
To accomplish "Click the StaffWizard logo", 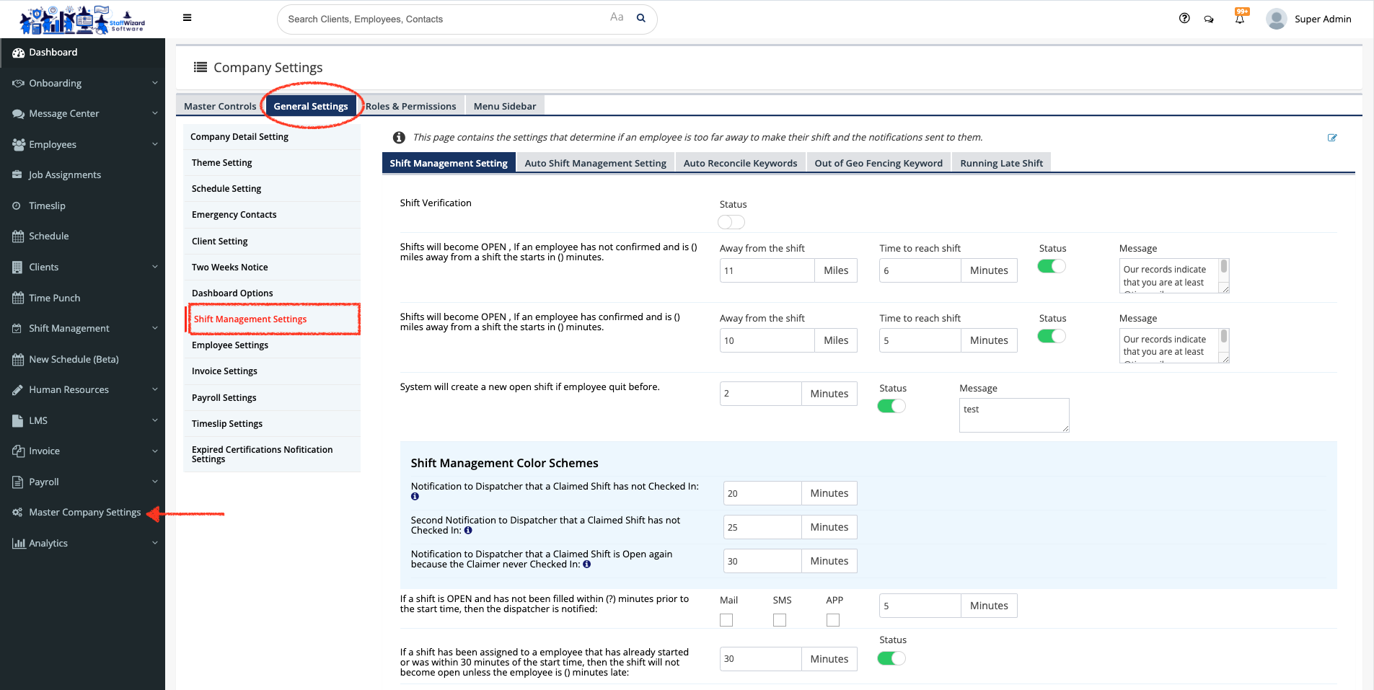I will pyautogui.click(x=82, y=19).
